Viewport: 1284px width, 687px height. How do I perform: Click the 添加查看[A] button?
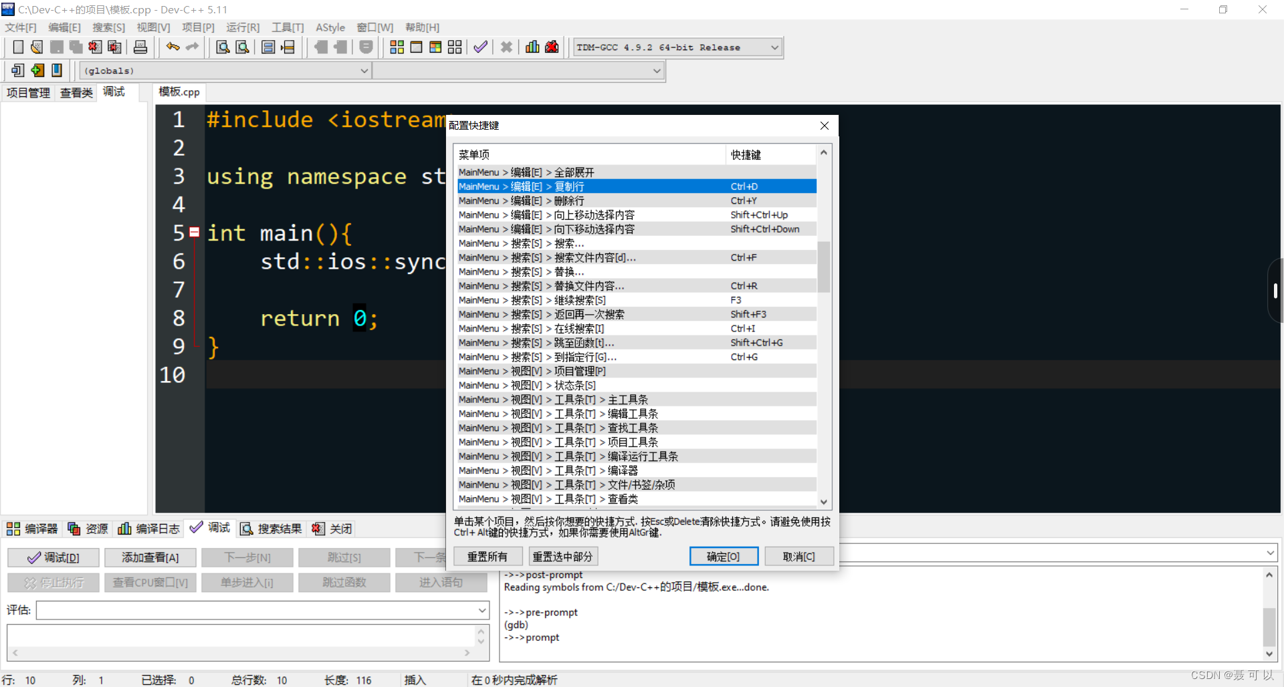(150, 557)
